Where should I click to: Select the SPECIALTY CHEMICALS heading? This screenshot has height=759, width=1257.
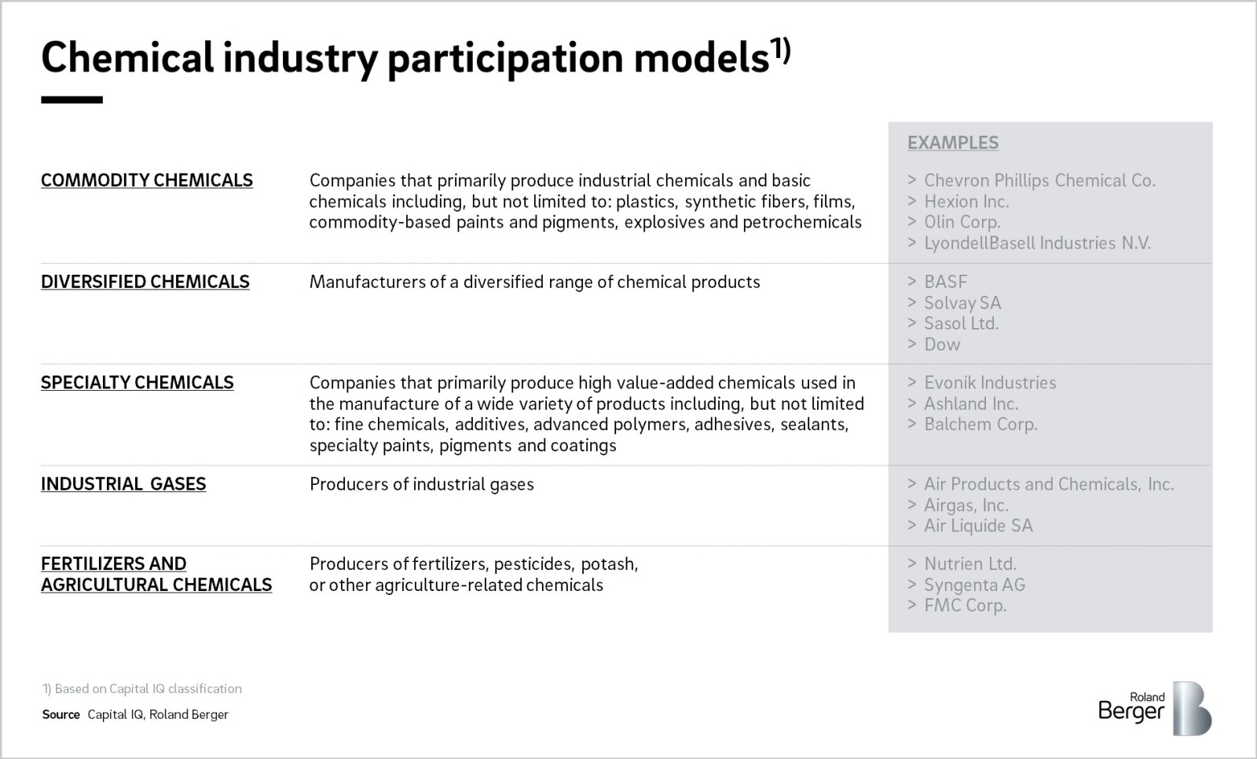pyautogui.click(x=137, y=383)
